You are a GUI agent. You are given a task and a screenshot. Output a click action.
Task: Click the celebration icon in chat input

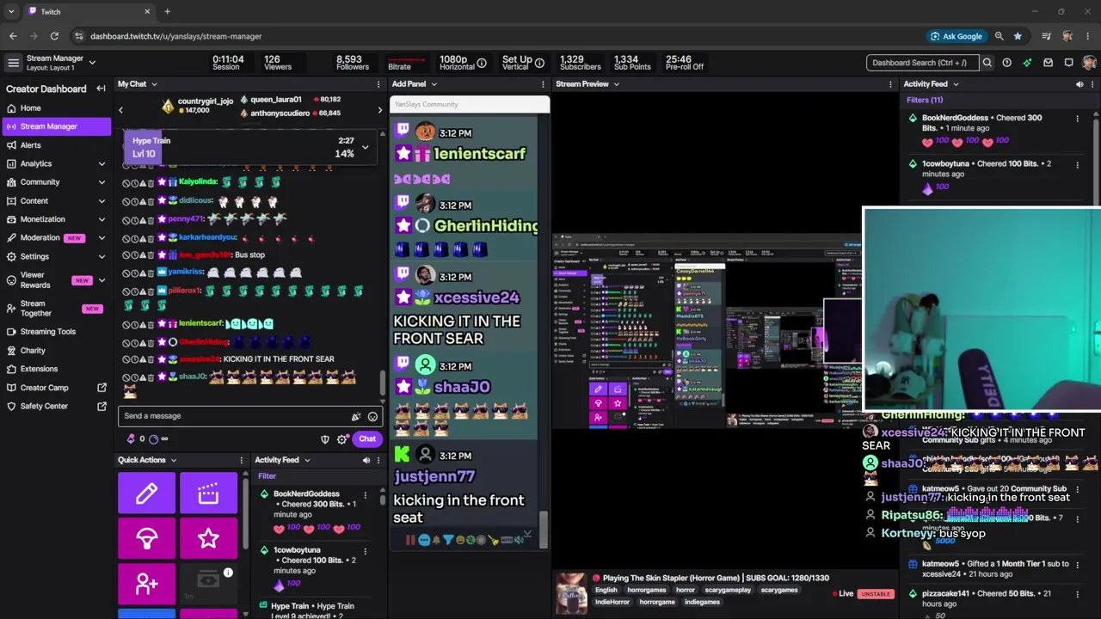pos(356,416)
